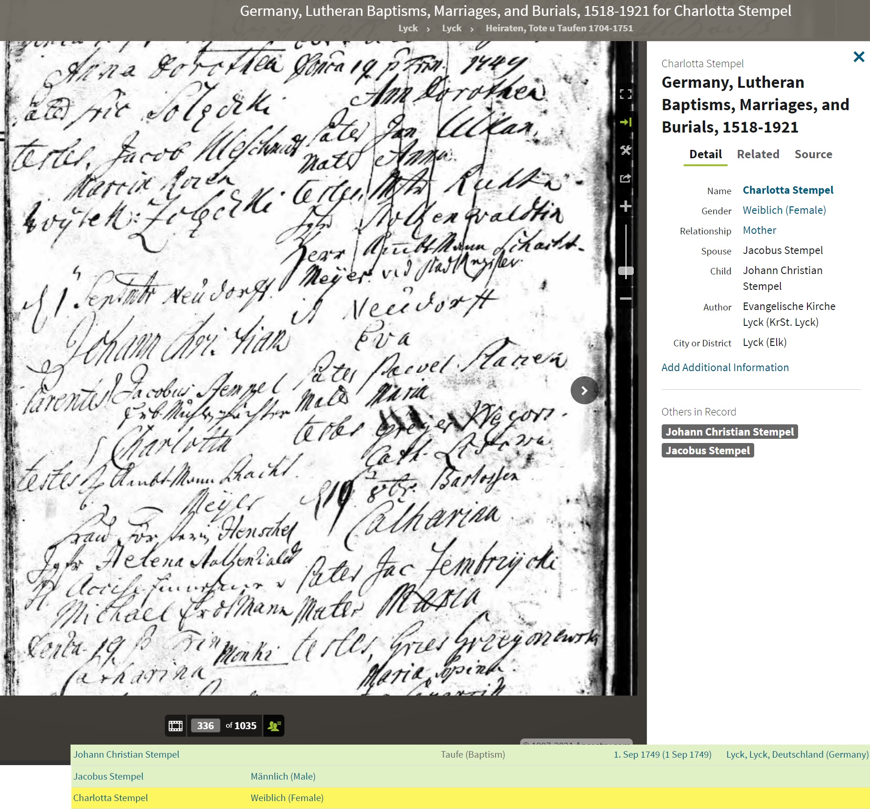Click the page number 336 field

coord(205,726)
